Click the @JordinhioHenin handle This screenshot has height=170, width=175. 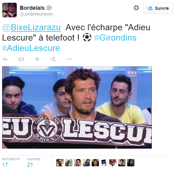coord(36,14)
